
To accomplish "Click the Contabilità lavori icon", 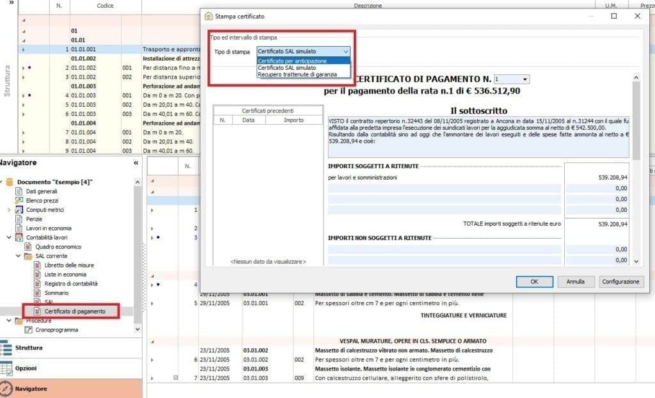I will [x=19, y=237].
